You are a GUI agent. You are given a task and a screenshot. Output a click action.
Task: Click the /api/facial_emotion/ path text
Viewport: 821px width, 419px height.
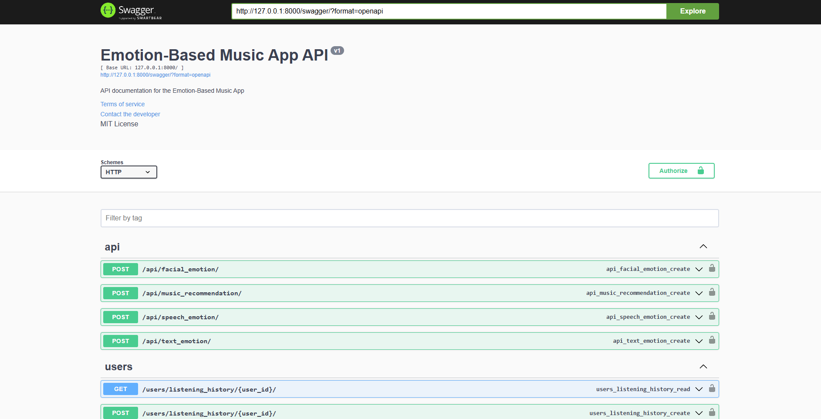pos(180,269)
